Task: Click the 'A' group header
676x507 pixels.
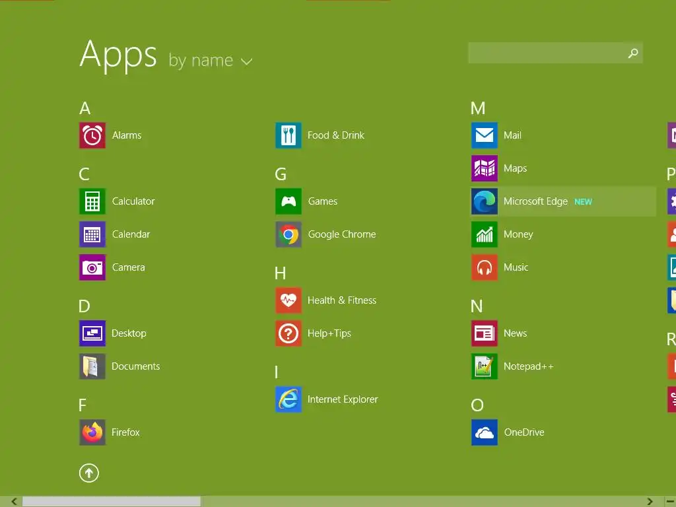Action: coord(85,108)
